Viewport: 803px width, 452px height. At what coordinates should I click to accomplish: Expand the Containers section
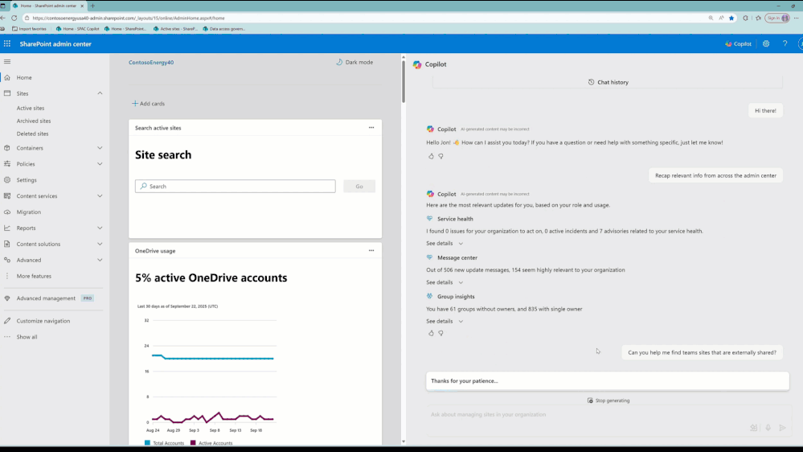tap(100, 148)
